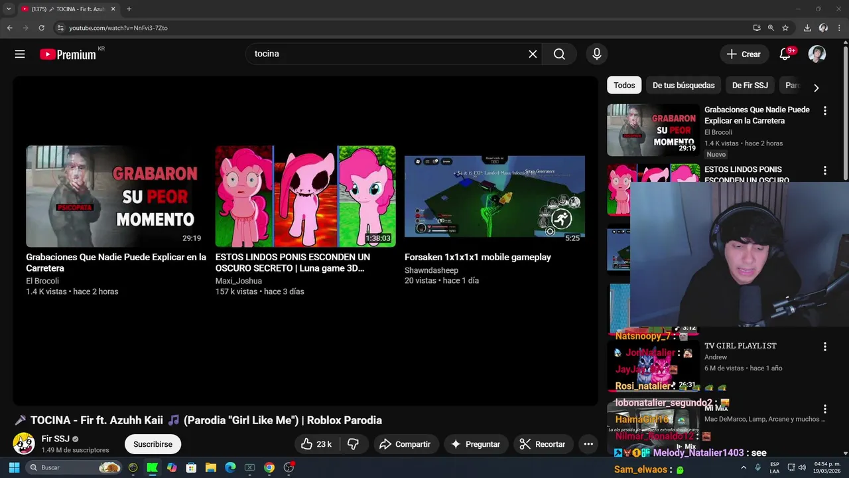Open the YouTube account avatar menu
The width and height of the screenshot is (849, 478).
coord(817,54)
